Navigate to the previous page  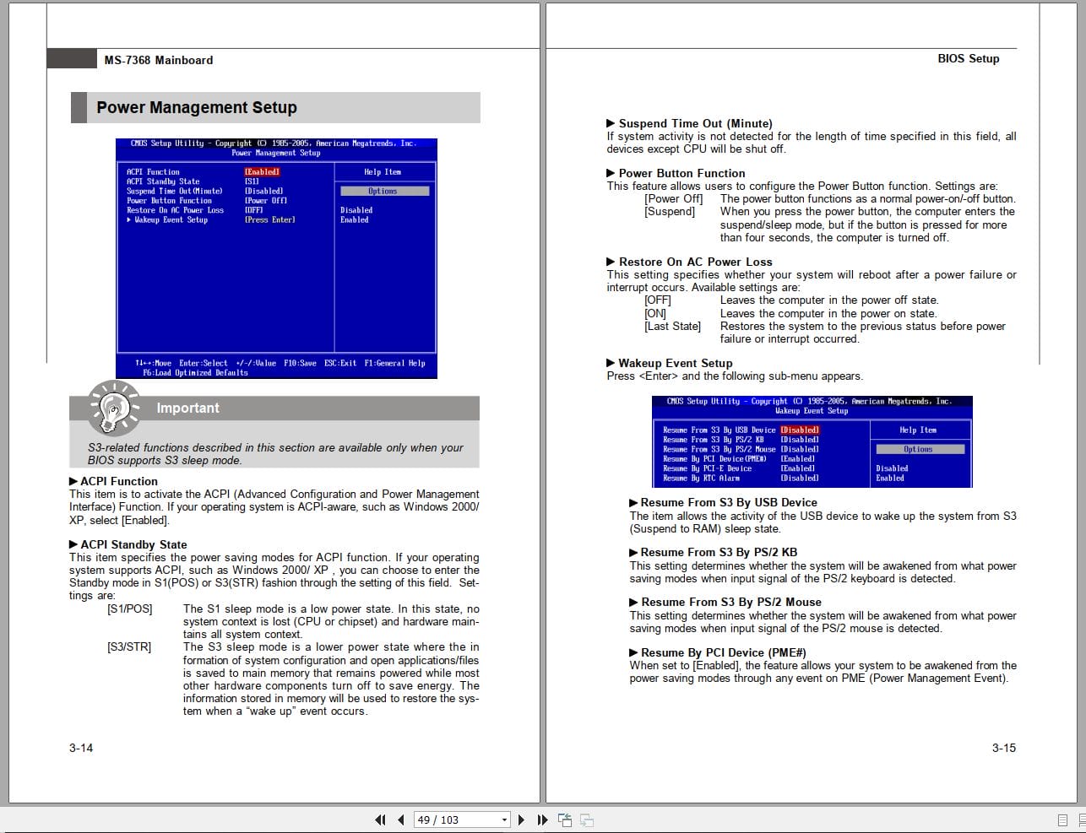pos(400,819)
